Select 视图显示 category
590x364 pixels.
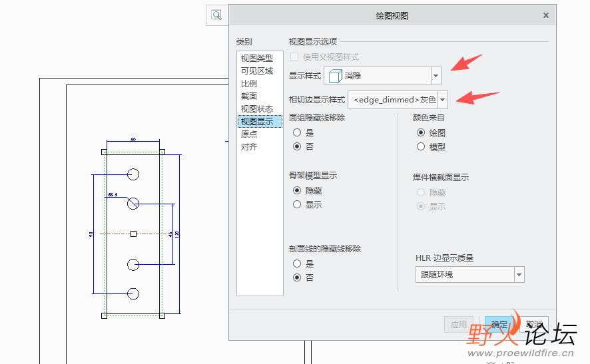click(260, 122)
